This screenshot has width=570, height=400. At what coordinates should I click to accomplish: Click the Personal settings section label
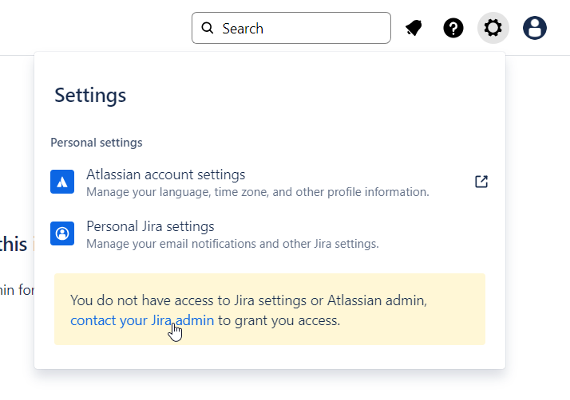tap(97, 143)
